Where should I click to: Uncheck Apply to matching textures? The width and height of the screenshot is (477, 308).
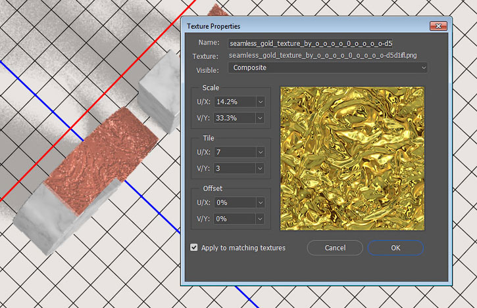pos(194,248)
